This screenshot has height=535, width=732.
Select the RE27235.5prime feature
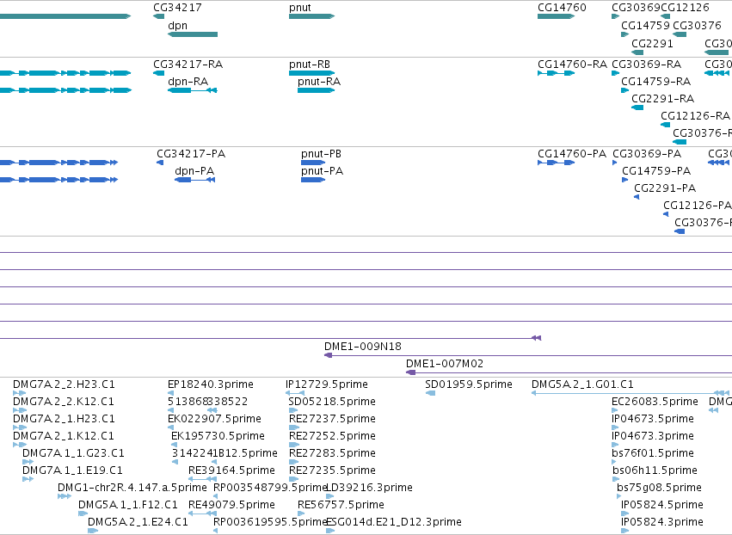[293, 479]
